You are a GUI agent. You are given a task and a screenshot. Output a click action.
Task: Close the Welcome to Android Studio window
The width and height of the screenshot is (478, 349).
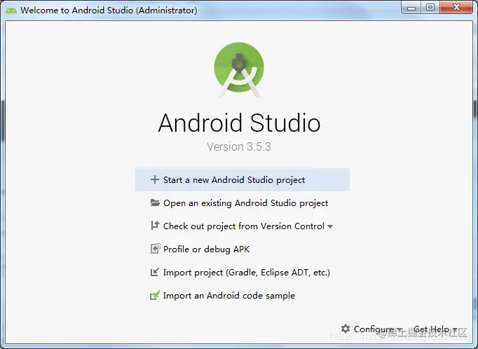coord(456,7)
